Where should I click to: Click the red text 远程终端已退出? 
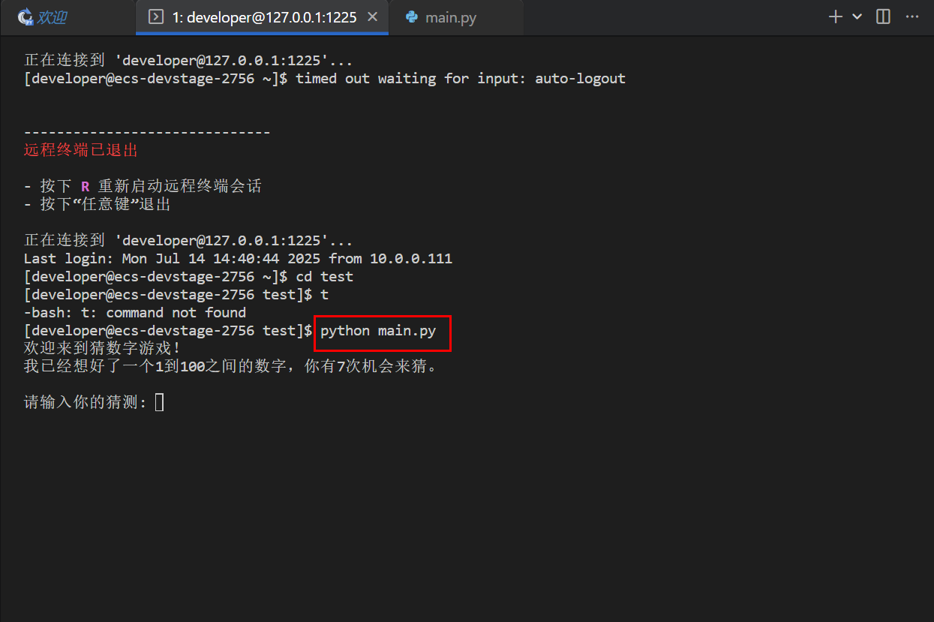(x=81, y=150)
